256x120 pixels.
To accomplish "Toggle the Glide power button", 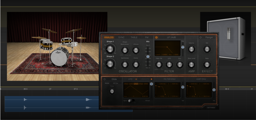I will pyautogui.click(x=104, y=79).
